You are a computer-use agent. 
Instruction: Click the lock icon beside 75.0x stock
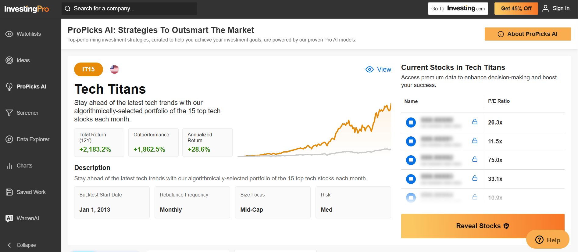click(x=475, y=159)
